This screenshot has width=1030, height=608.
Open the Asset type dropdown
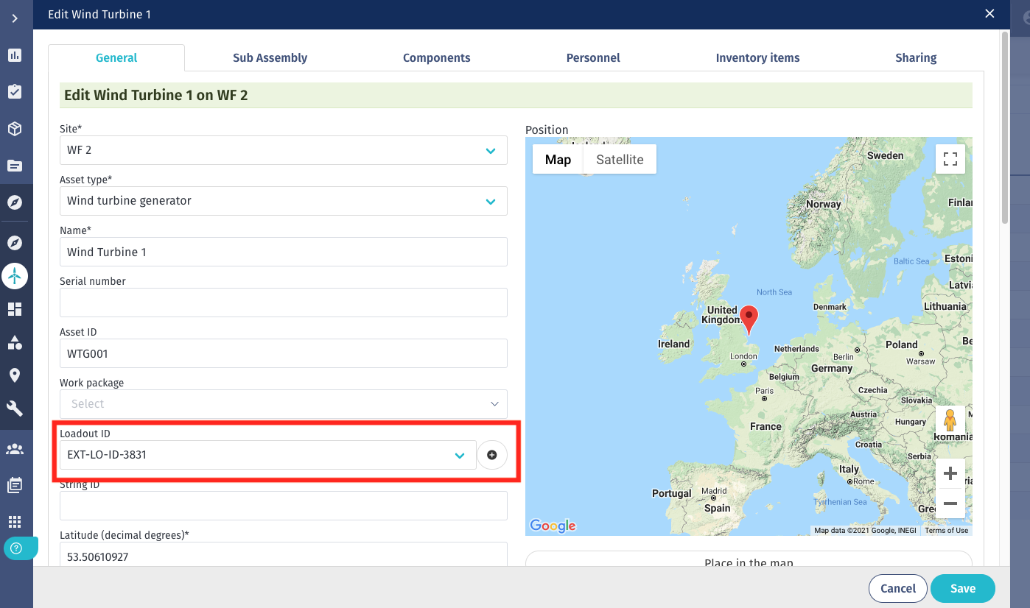point(284,201)
